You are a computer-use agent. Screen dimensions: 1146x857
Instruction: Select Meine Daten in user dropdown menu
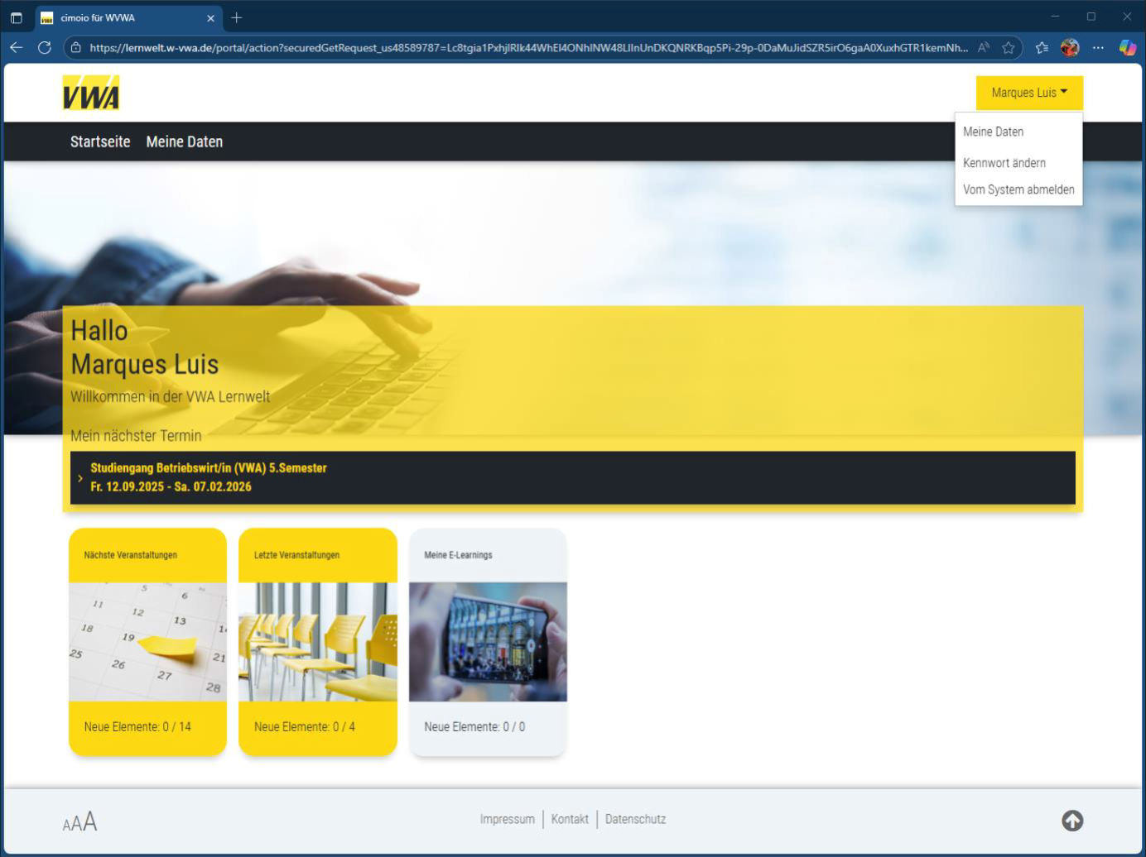tap(993, 132)
